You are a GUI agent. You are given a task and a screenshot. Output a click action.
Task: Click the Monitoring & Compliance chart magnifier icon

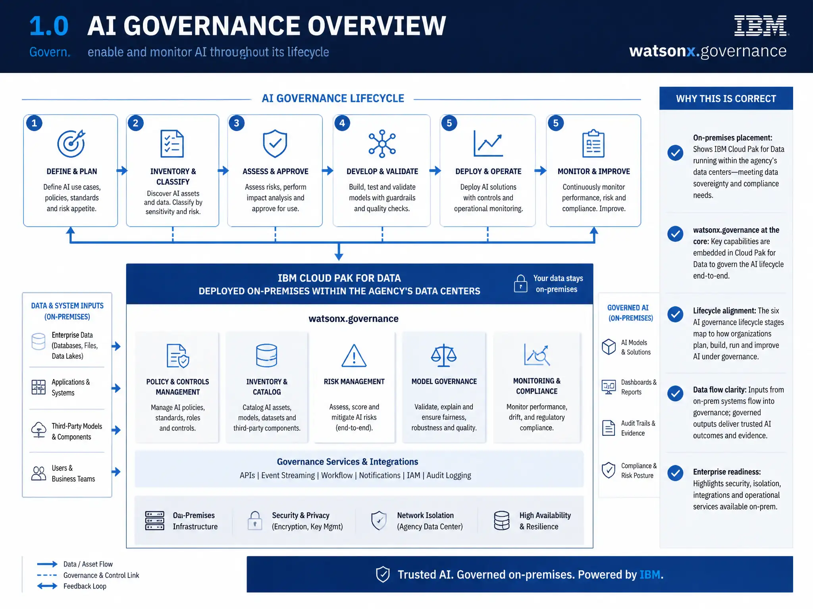[537, 354]
